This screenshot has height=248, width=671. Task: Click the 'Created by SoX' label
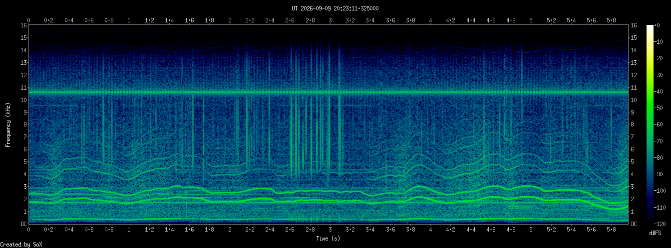pyautogui.click(x=19, y=244)
